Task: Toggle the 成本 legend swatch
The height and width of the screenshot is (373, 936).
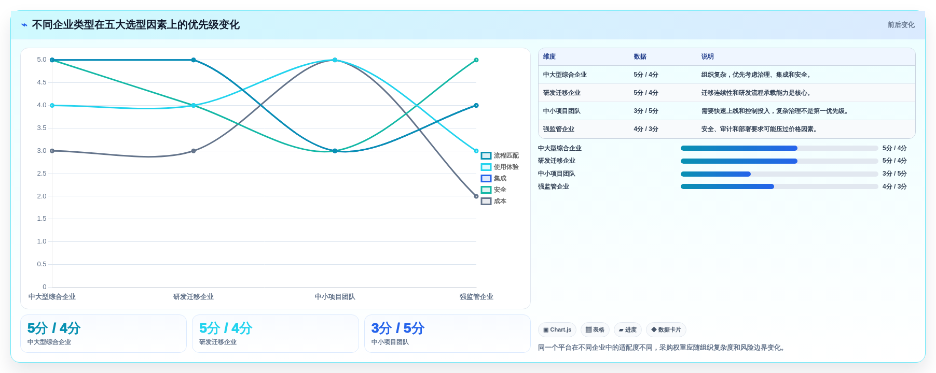Action: (x=486, y=201)
